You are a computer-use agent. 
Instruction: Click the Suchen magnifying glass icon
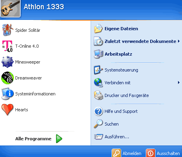tap(98, 124)
